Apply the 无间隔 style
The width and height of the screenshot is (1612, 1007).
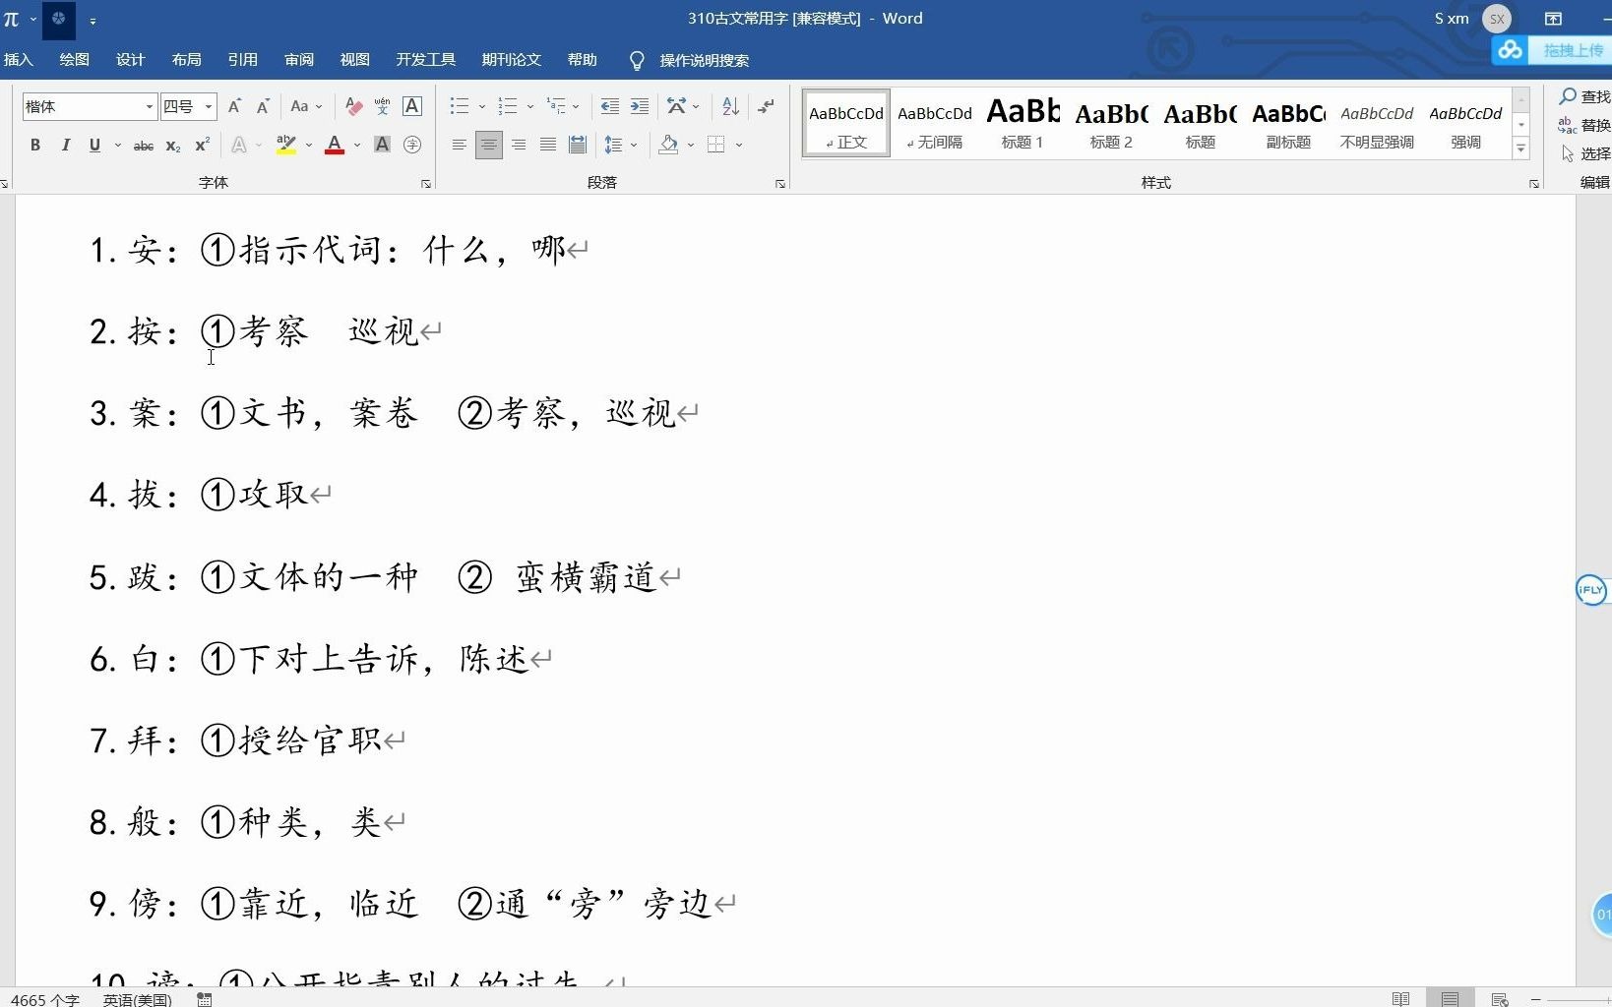click(x=935, y=124)
